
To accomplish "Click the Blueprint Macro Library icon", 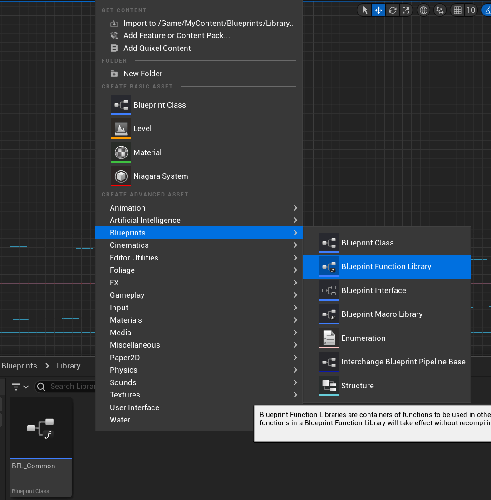I will (x=329, y=314).
